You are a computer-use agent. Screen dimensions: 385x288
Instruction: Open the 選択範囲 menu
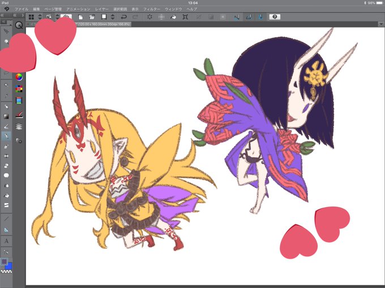[x=120, y=9]
